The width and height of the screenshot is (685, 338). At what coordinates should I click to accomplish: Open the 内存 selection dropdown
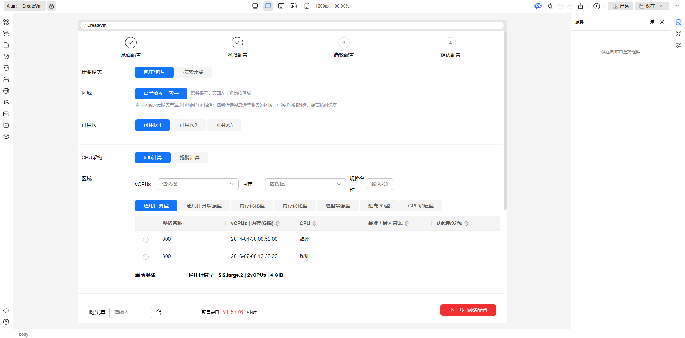[x=305, y=184]
